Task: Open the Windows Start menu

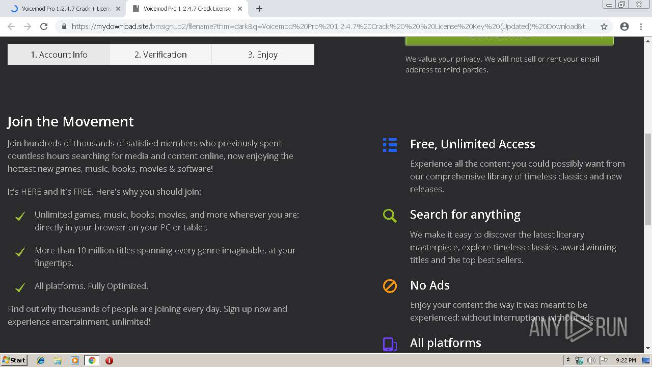Action: 14,360
